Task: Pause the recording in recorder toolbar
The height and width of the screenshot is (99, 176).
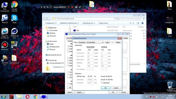Action: pyautogui.click(x=68, y=7)
